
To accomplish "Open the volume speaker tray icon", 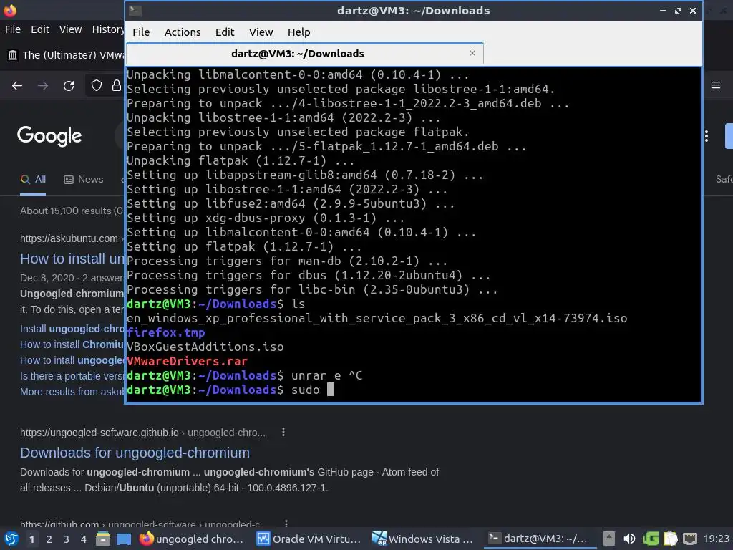I will pyautogui.click(x=629, y=539).
